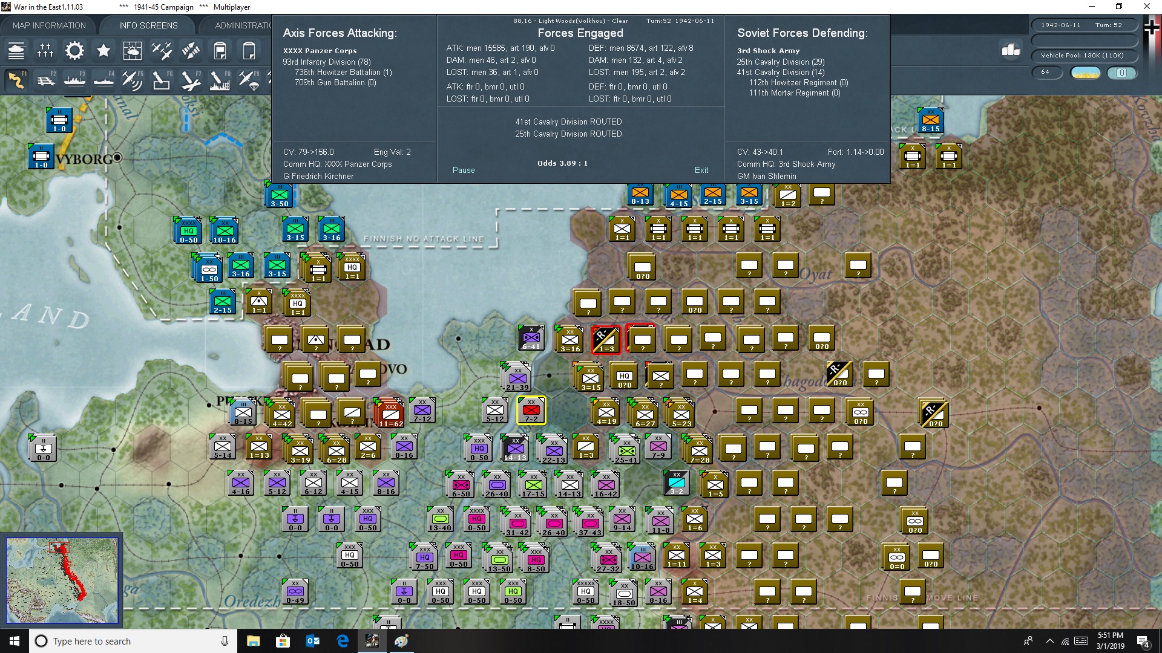Viewport: 1162px width, 653px height.
Task: Switch to the Map Information tab
Action: [x=49, y=25]
